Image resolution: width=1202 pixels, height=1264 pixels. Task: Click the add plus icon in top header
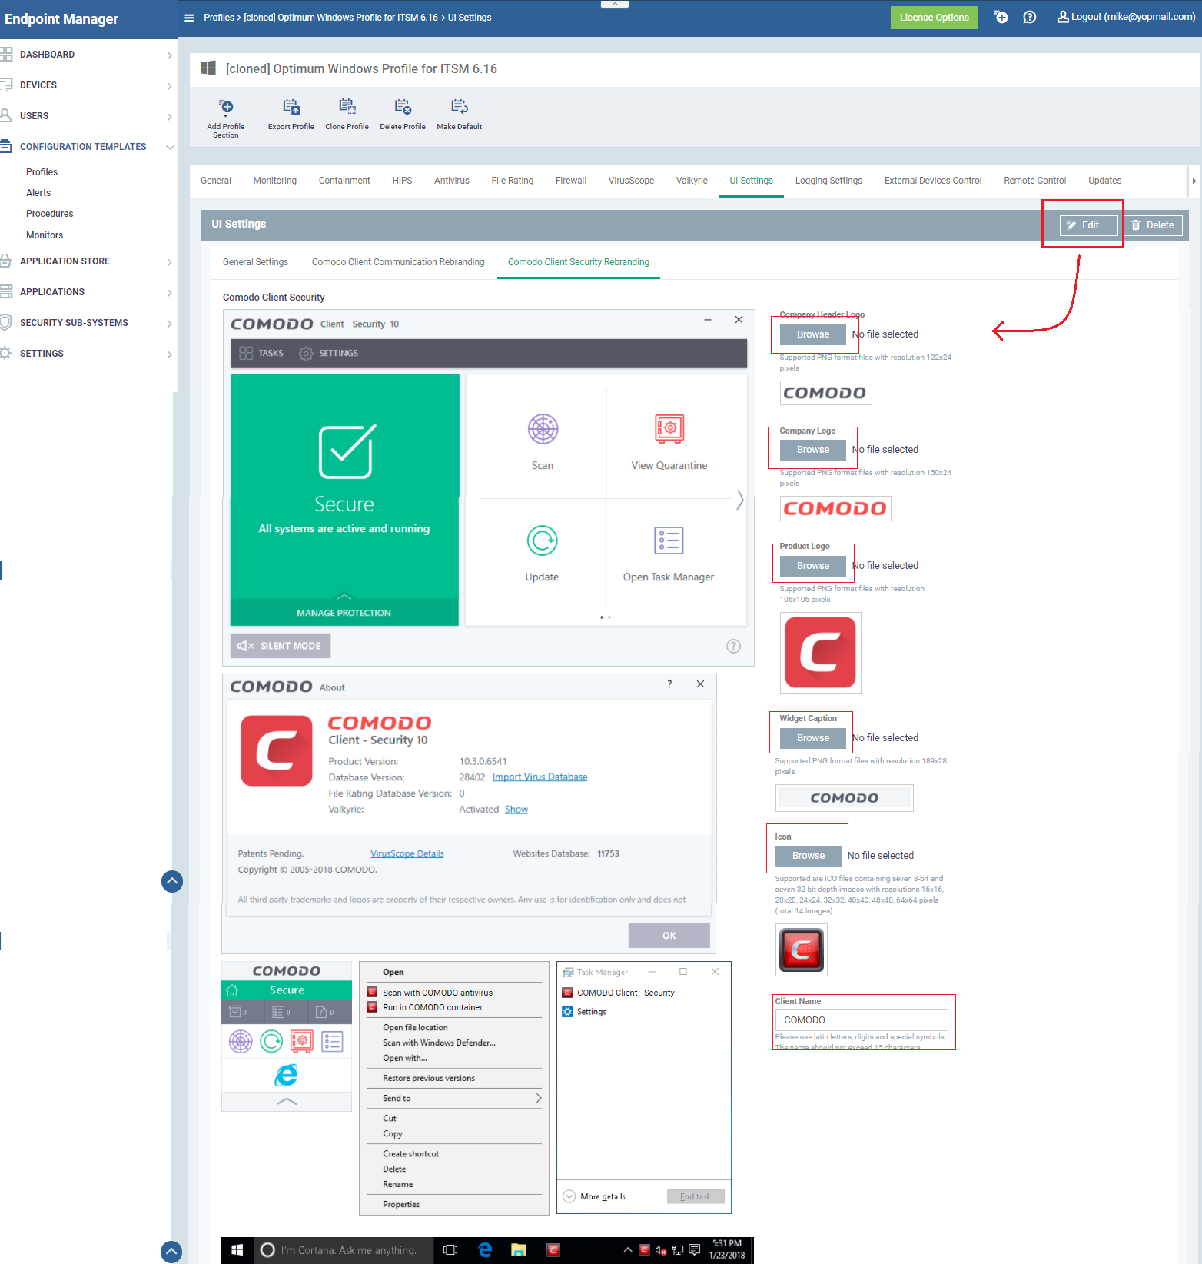(x=1001, y=17)
